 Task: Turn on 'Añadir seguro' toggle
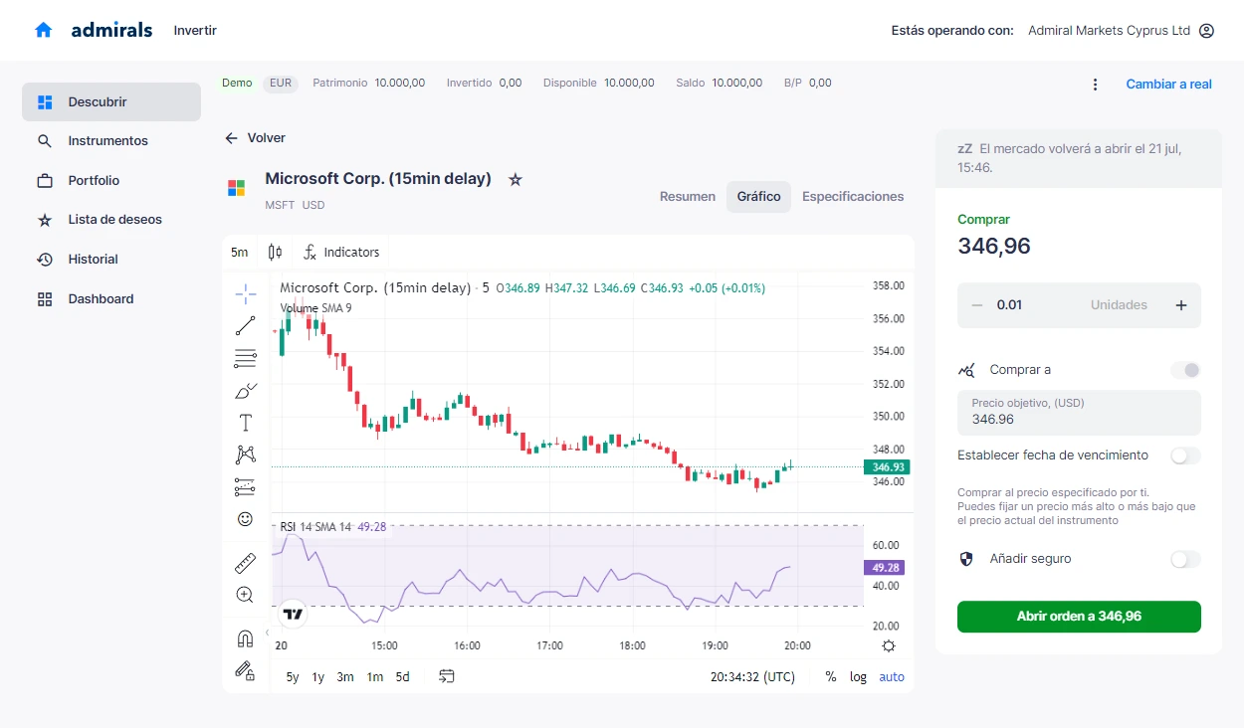(x=1185, y=559)
